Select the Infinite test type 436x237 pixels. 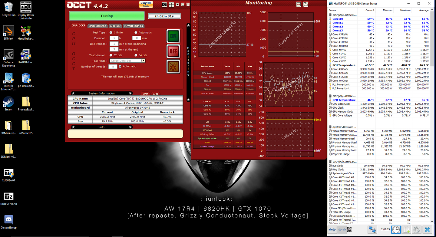(111, 32)
